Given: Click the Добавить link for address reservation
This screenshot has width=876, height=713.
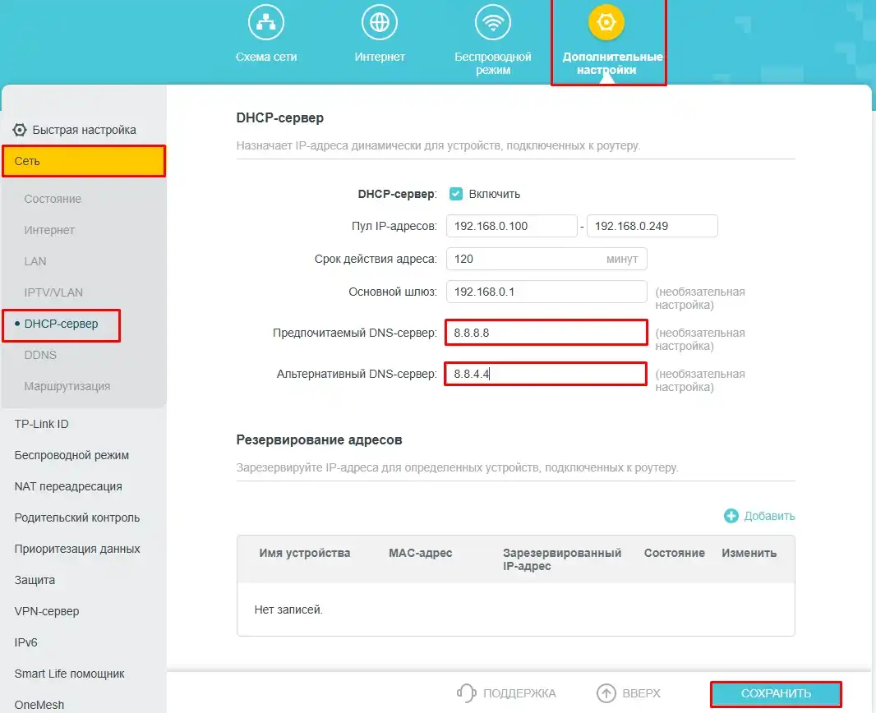Looking at the screenshot, I should 767,516.
